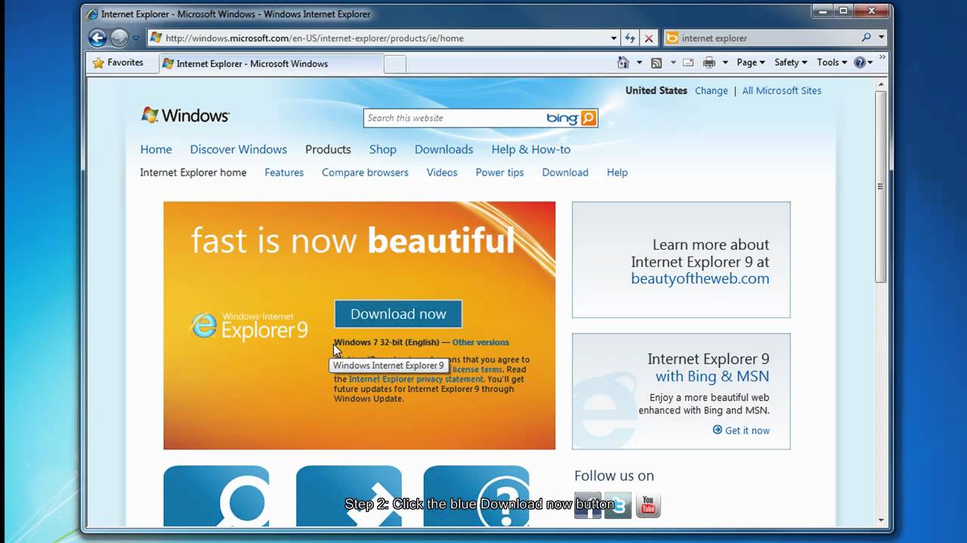Click the magnifier tile below the banner
967x543 pixels.
pos(216,495)
